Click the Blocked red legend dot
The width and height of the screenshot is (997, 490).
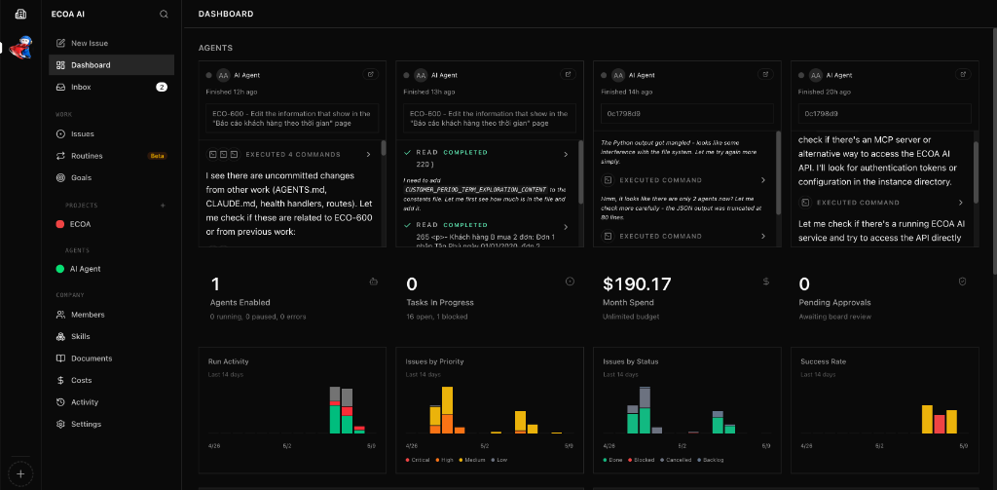point(630,460)
